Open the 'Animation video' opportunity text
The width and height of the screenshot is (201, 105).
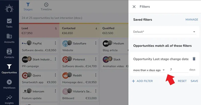click(113, 66)
